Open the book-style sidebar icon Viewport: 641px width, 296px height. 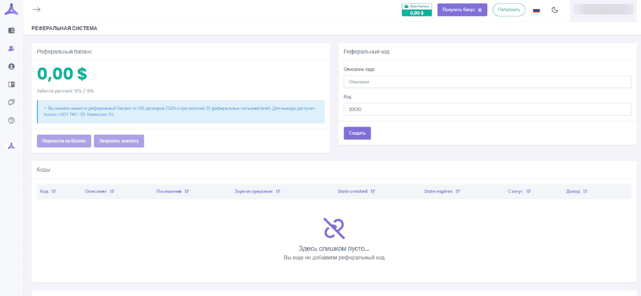(x=11, y=84)
